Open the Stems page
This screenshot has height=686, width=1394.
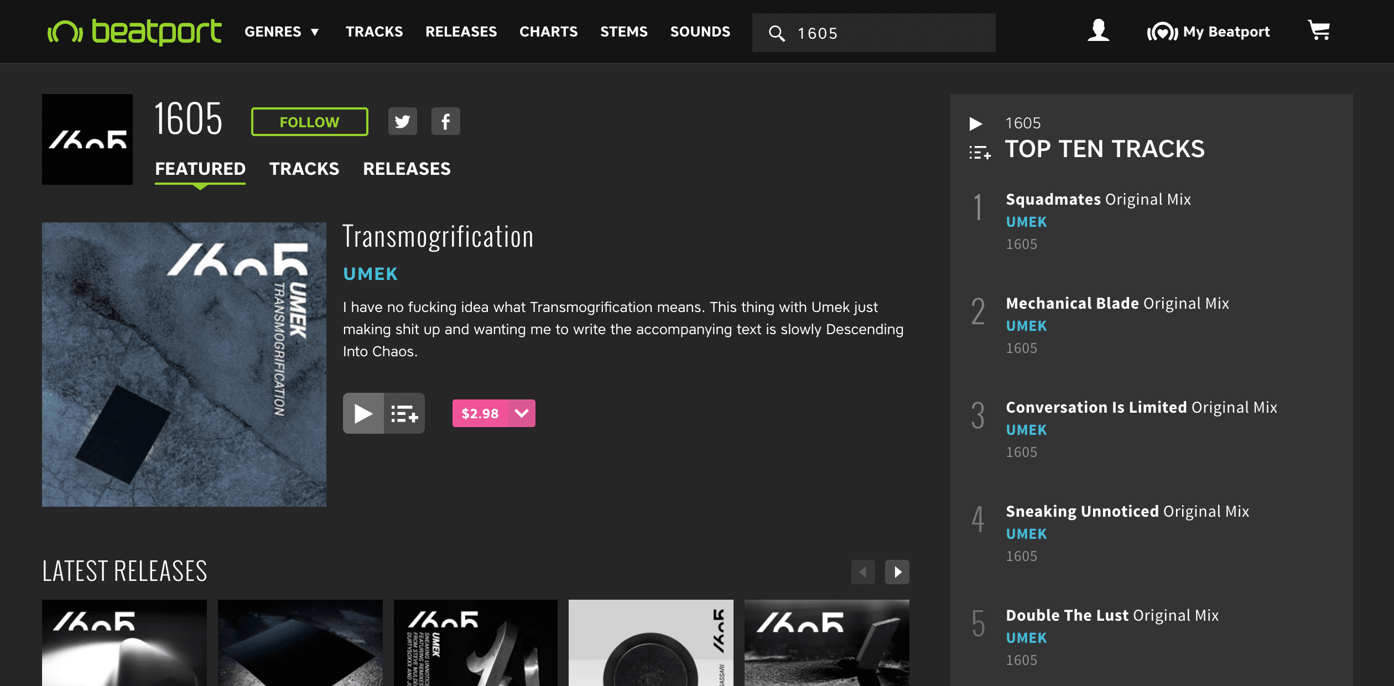pos(623,32)
